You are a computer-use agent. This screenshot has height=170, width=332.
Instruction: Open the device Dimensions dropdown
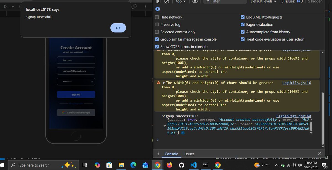[x=9, y=6]
